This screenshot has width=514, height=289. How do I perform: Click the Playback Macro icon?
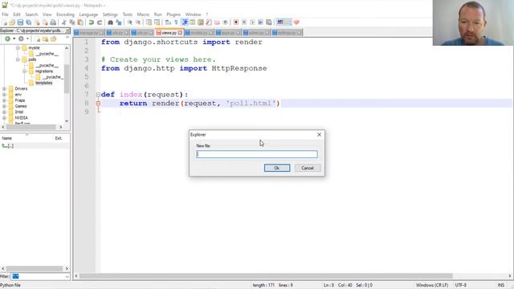coord(252,22)
